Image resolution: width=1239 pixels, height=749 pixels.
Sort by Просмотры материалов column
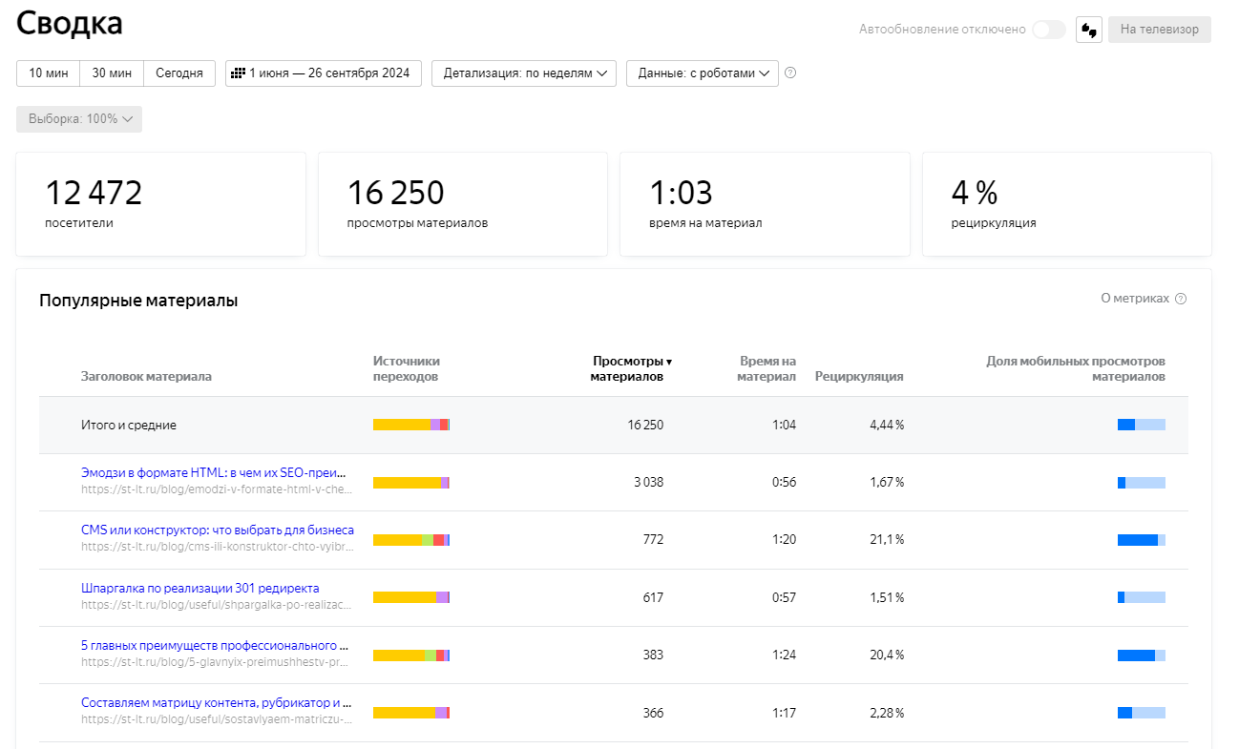pos(631,368)
